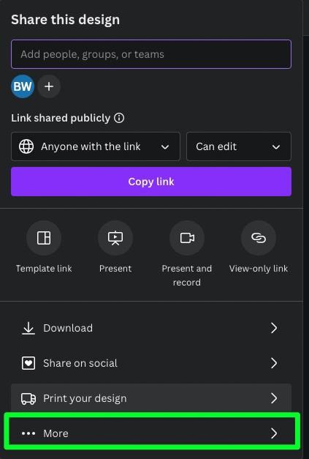Click the purple Copy link button

tap(151, 182)
